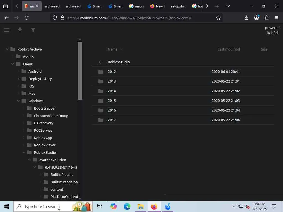Collapse the Client tree node
Image resolution: width=283 pixels, height=212 pixels.
(x=13, y=64)
